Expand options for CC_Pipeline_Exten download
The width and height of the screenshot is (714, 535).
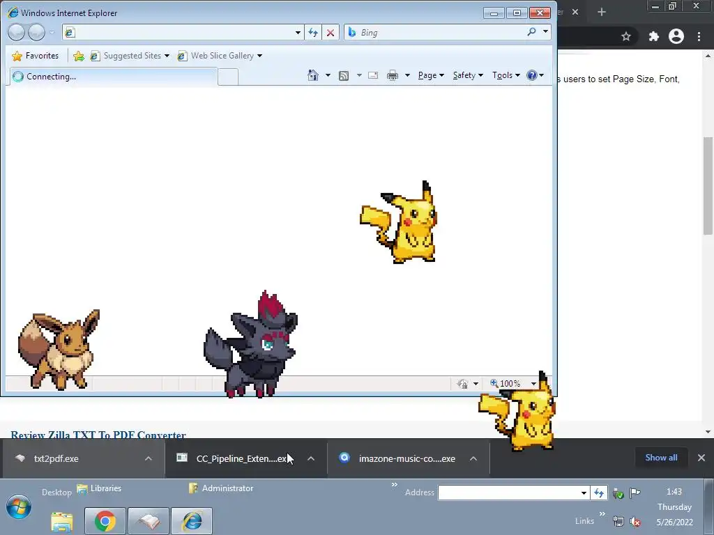tap(311, 458)
